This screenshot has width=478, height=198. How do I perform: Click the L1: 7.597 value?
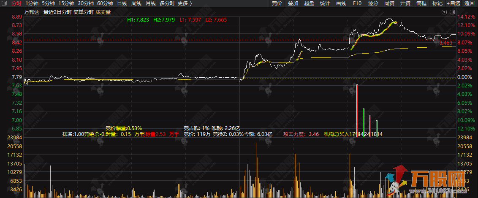coord(190,19)
